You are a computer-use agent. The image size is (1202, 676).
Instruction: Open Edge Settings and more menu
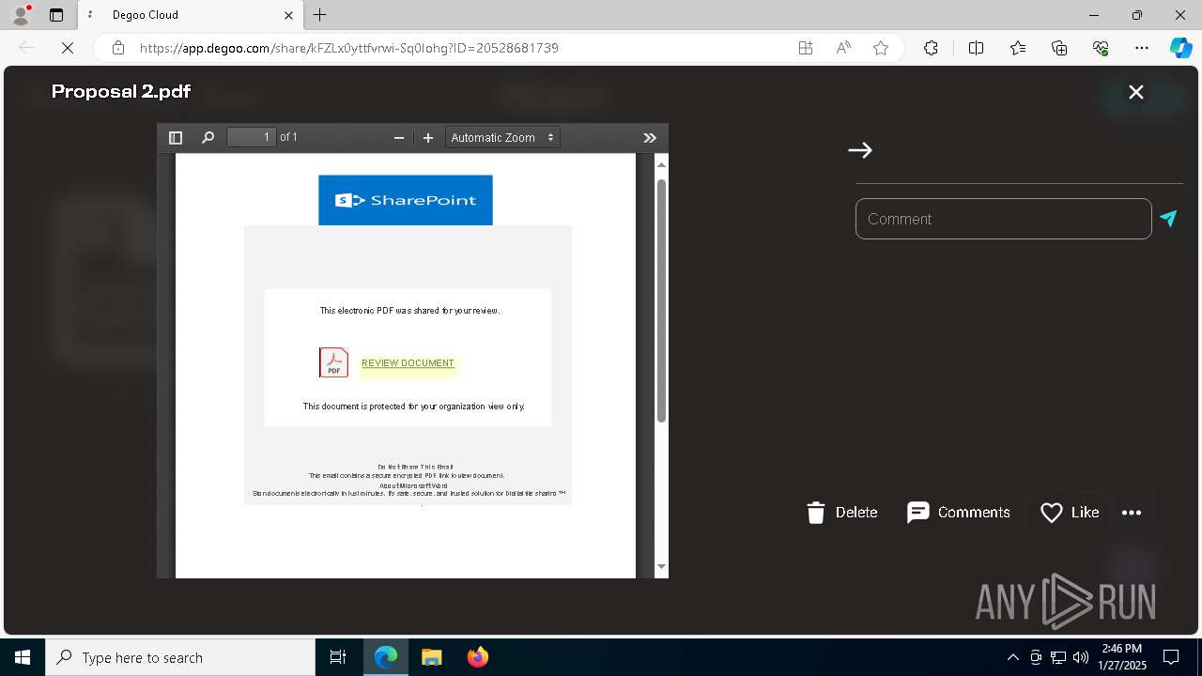point(1142,48)
